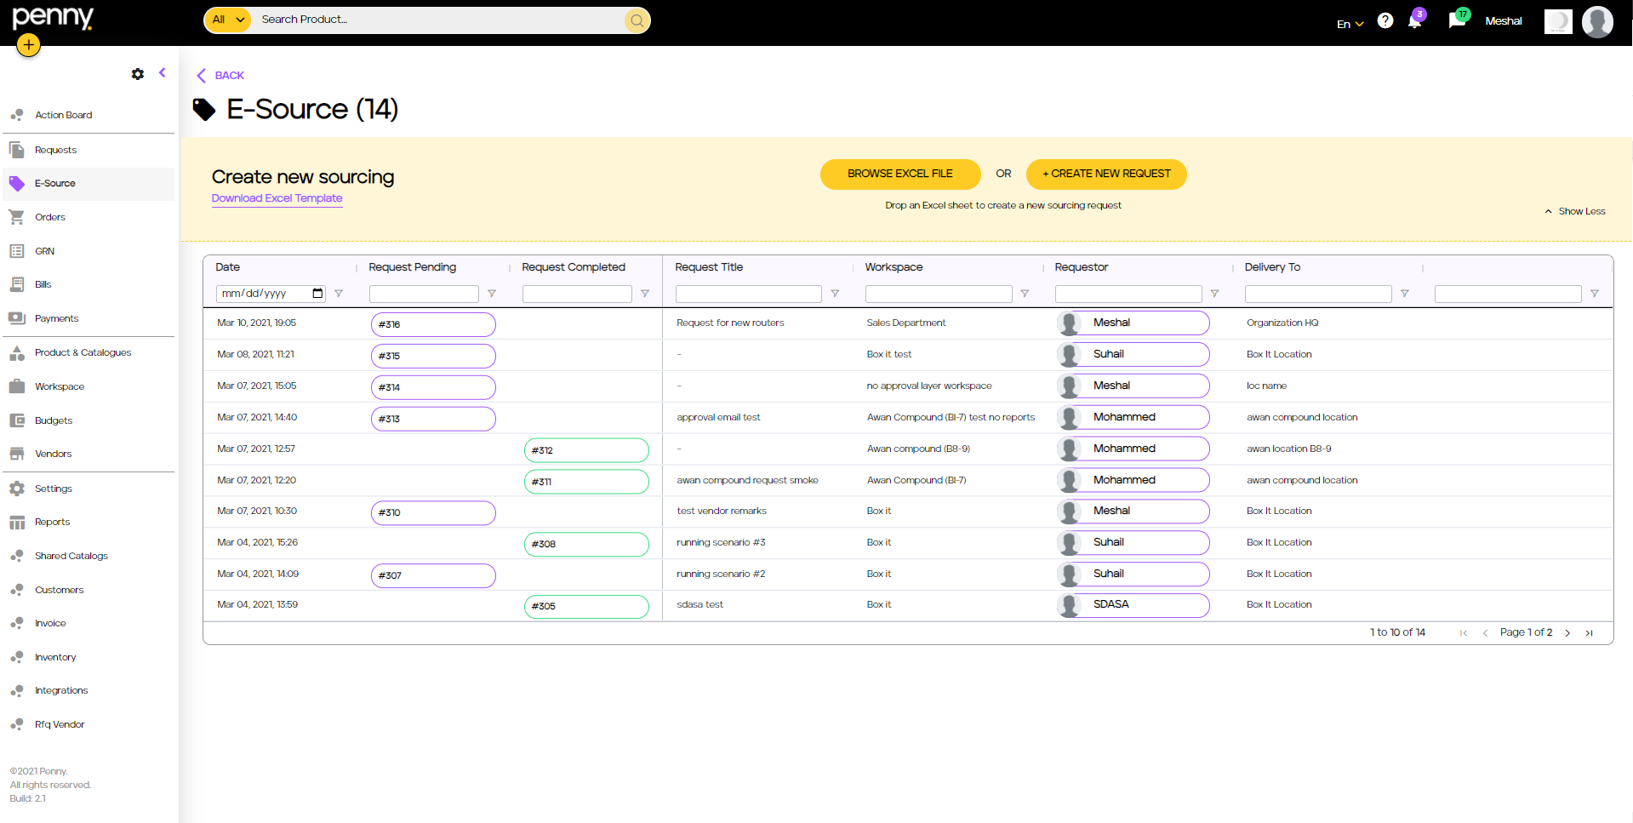Click the Action Board sidebar icon
Screen dimensions: 1633x823
point(17,115)
